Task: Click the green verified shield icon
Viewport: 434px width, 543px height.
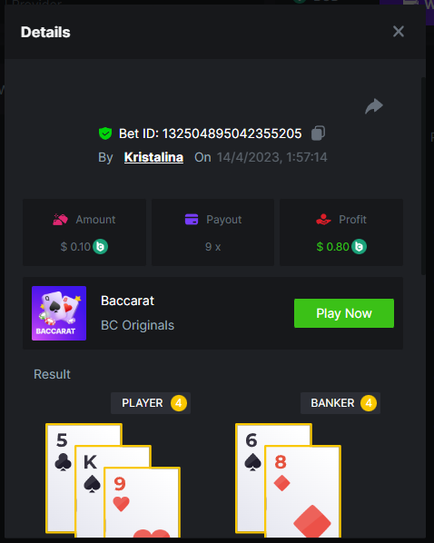Action: [x=105, y=133]
